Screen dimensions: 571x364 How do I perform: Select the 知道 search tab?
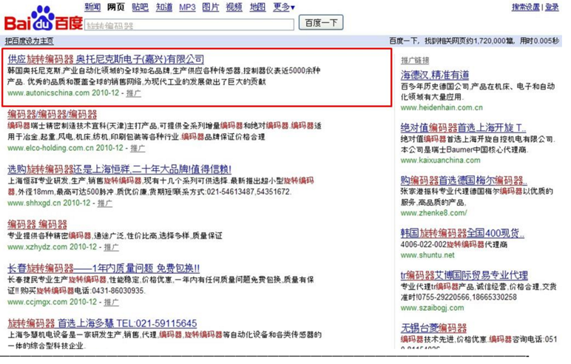[x=164, y=7]
